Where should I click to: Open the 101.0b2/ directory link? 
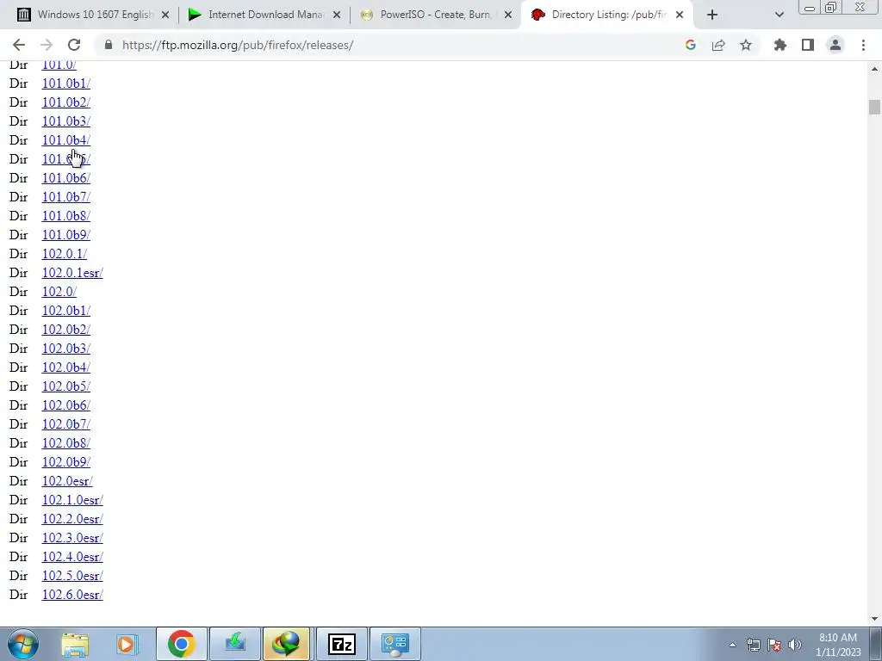65,102
